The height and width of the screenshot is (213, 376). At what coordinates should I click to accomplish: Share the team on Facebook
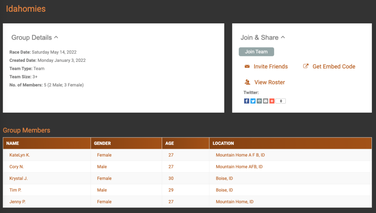pyautogui.click(x=246, y=101)
